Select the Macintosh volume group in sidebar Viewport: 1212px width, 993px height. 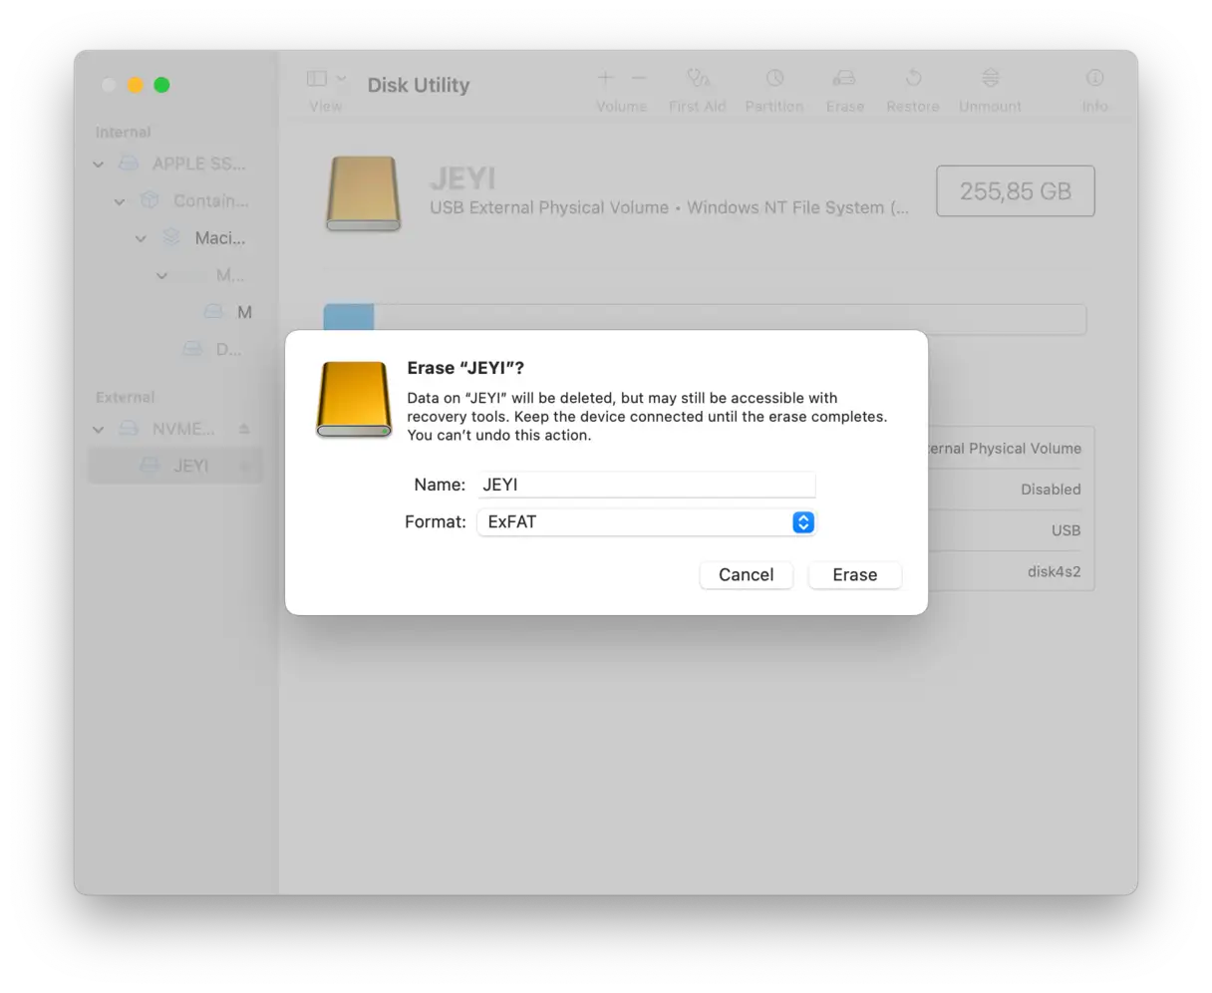click(219, 238)
